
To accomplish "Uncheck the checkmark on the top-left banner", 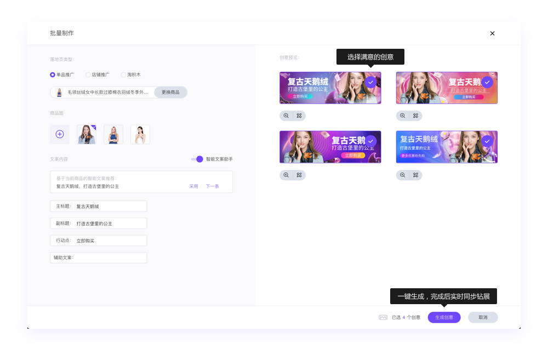I will 371,82.
